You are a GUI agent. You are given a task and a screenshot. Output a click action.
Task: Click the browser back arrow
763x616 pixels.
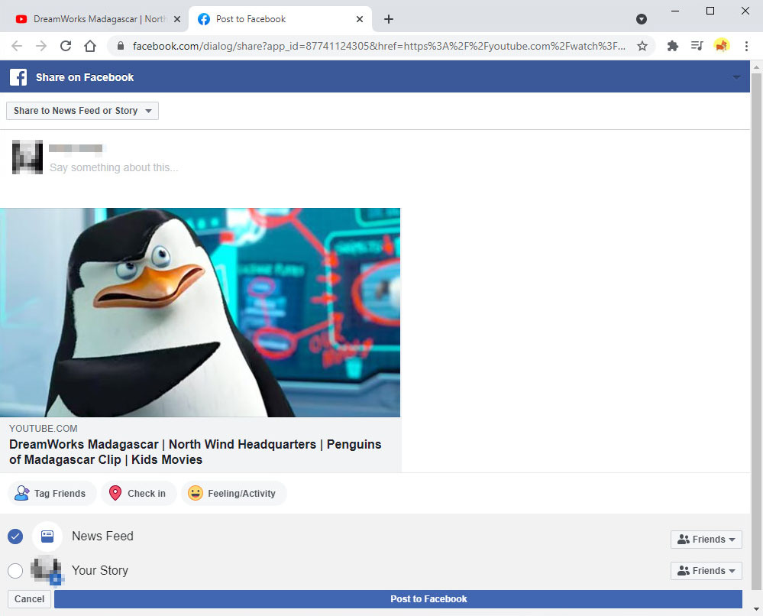tap(17, 46)
